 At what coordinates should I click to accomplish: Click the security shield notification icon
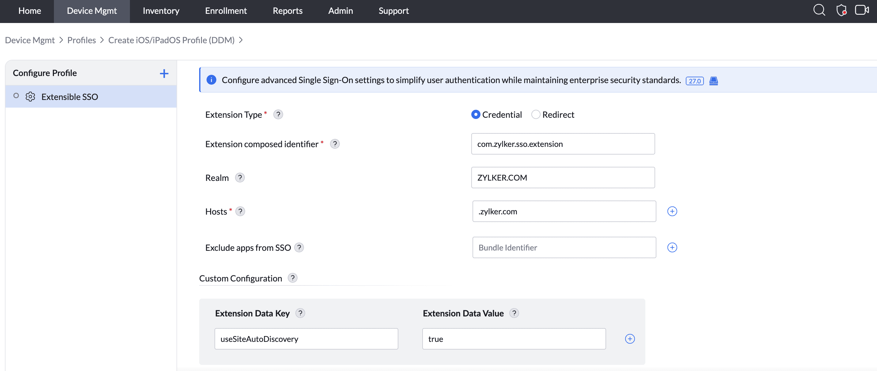(841, 10)
